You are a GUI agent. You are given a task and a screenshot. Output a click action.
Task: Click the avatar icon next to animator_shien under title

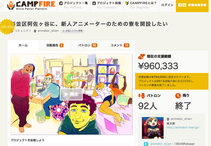pyautogui.click(x=35, y=31)
